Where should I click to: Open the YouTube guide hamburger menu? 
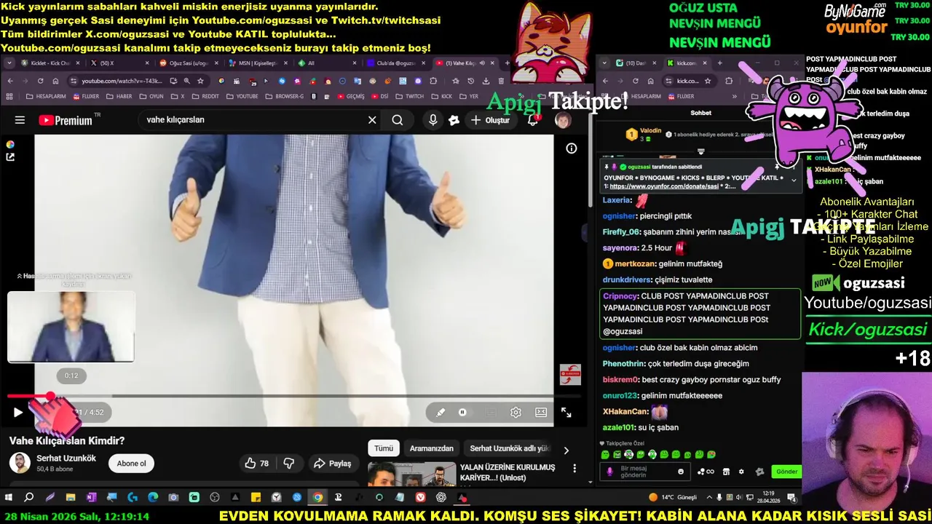[20, 120]
